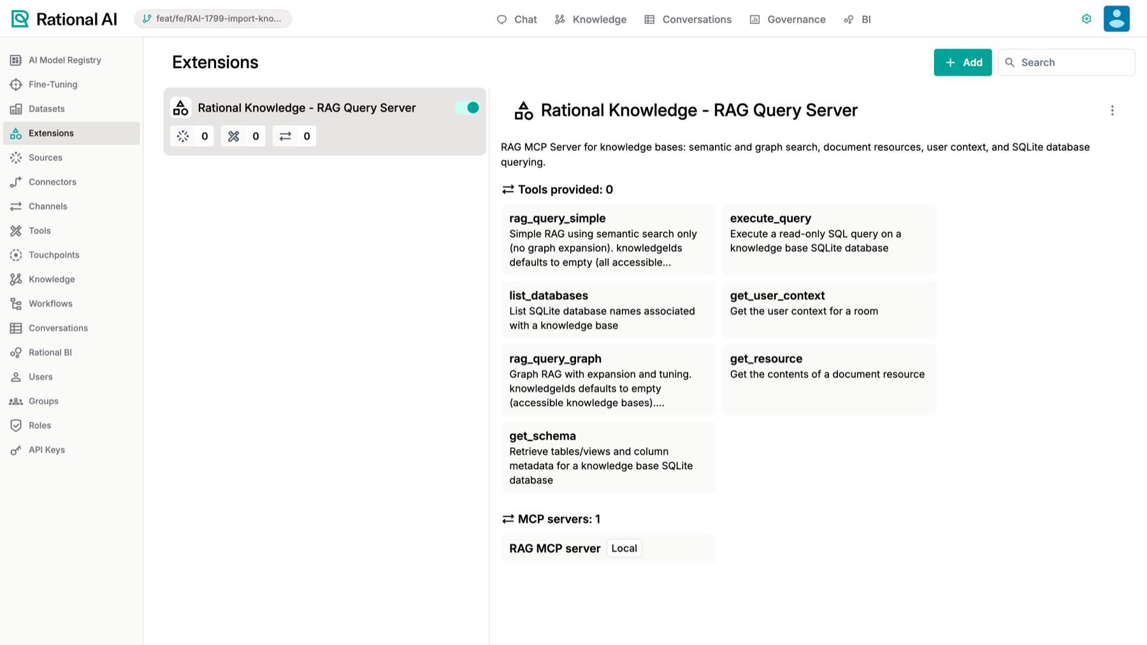Navigate to Datasets sidebar link
Image resolution: width=1147 pixels, height=645 pixels.
(71, 109)
